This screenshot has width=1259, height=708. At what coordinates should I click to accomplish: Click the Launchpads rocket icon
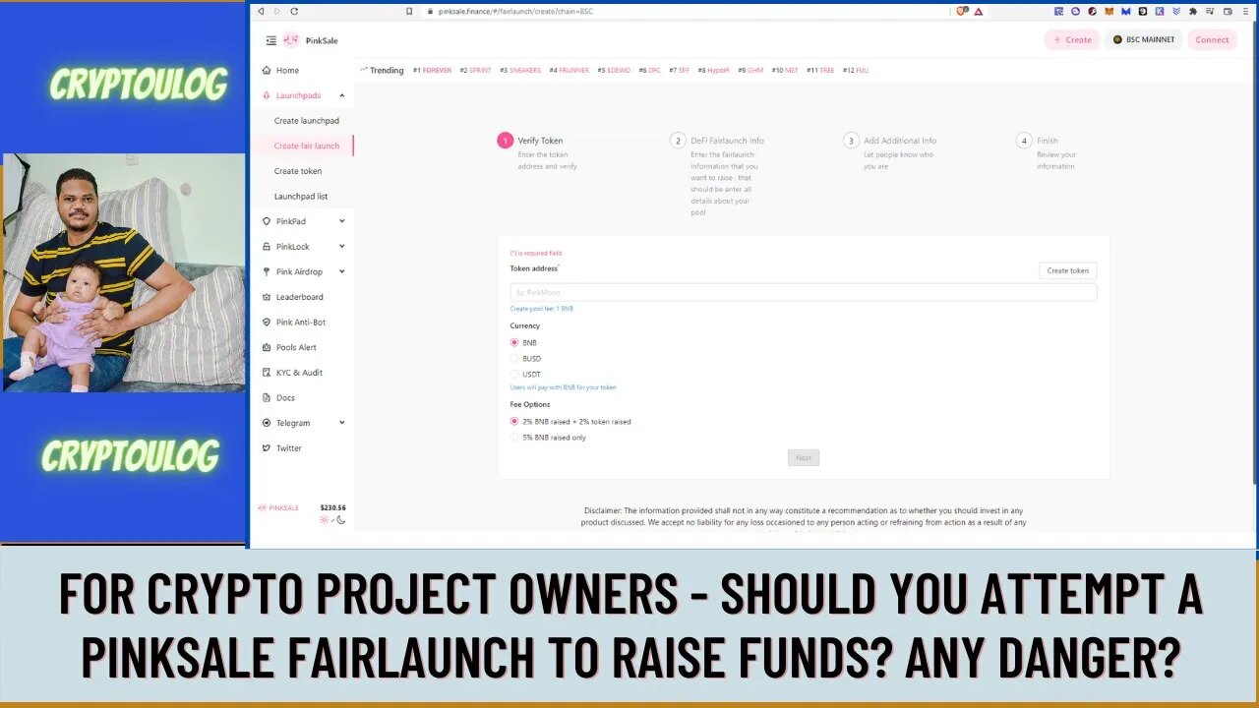[x=267, y=95]
